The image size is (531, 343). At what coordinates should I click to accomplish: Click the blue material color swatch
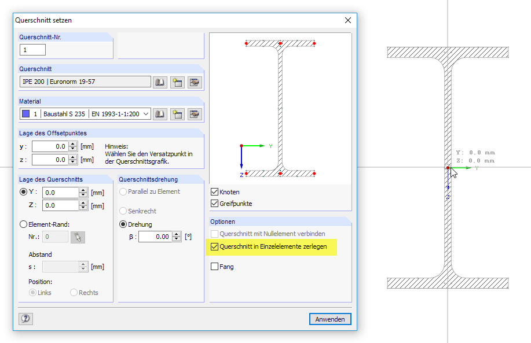tap(25, 114)
